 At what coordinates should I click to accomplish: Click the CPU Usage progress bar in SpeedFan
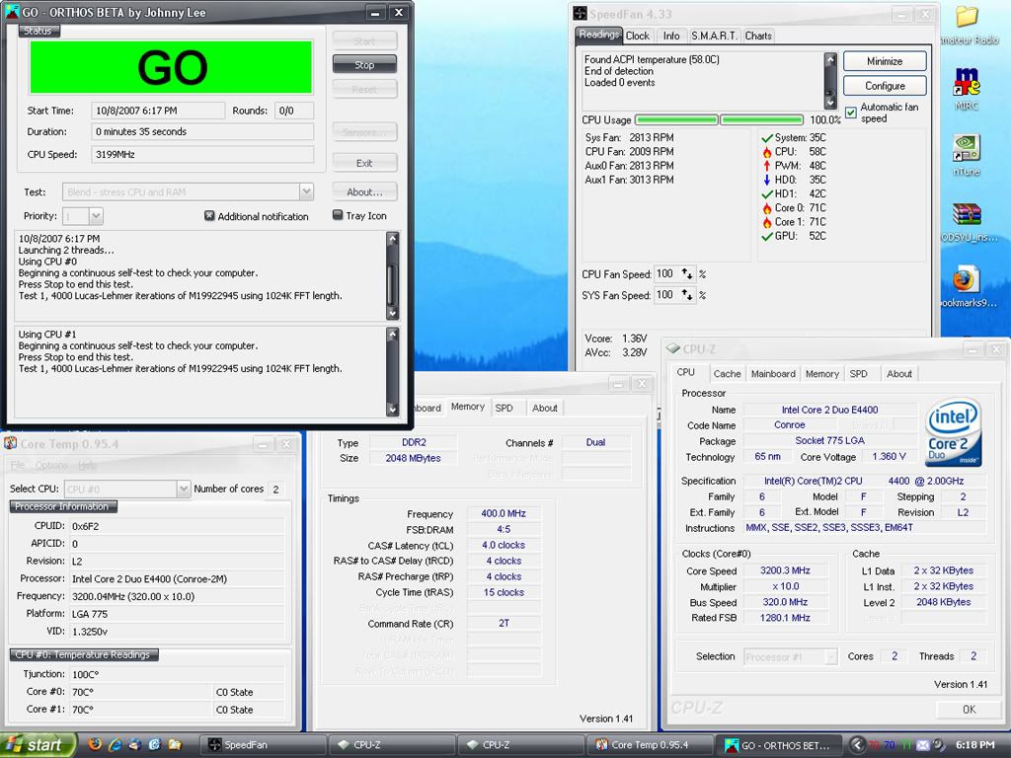point(720,119)
